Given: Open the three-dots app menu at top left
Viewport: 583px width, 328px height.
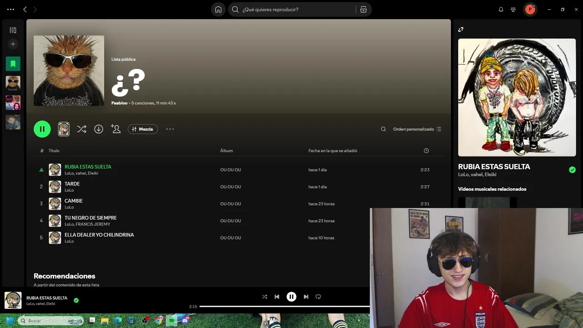Looking at the screenshot, I should pos(10,9).
